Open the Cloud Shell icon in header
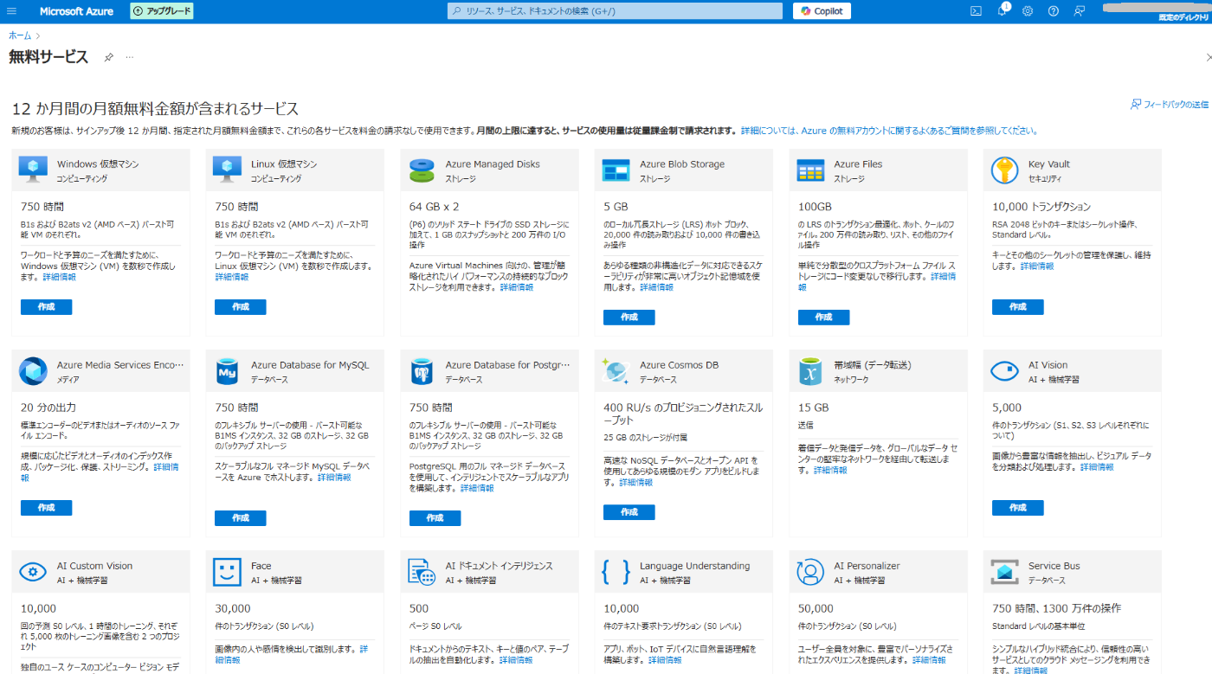This screenshot has width=1212, height=674. coord(976,11)
